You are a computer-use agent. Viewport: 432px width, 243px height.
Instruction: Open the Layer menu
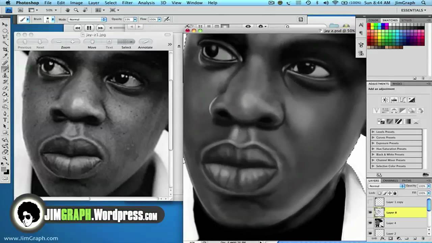coord(94,3)
